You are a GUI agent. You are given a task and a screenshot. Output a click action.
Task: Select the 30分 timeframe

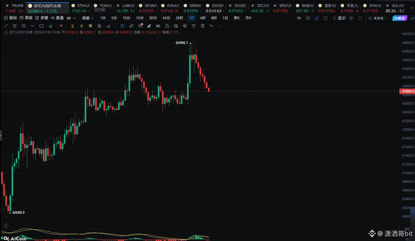(153, 18)
